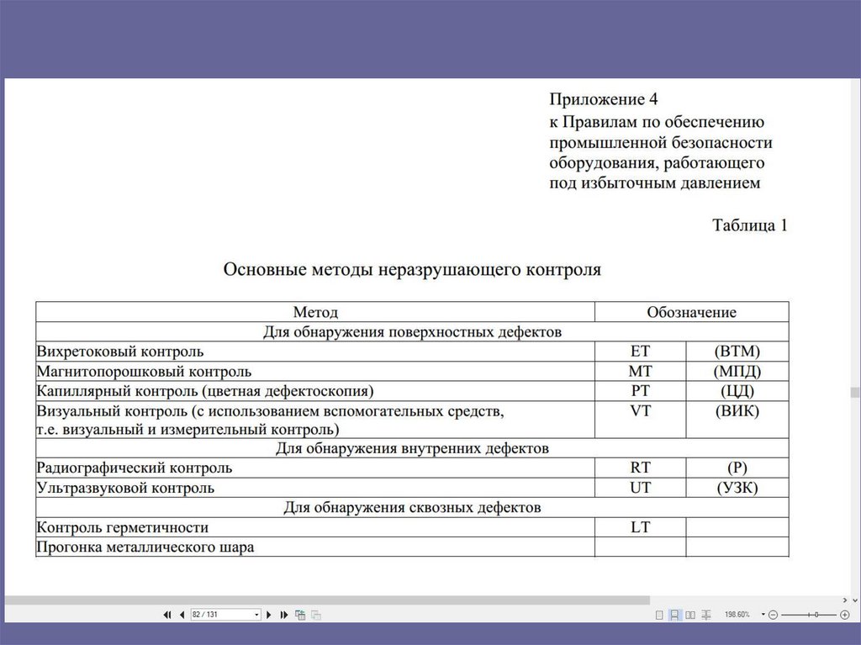Screen dimensions: 861x645
Task: Open the zoom level dropdown arrow
Action: [x=763, y=614]
